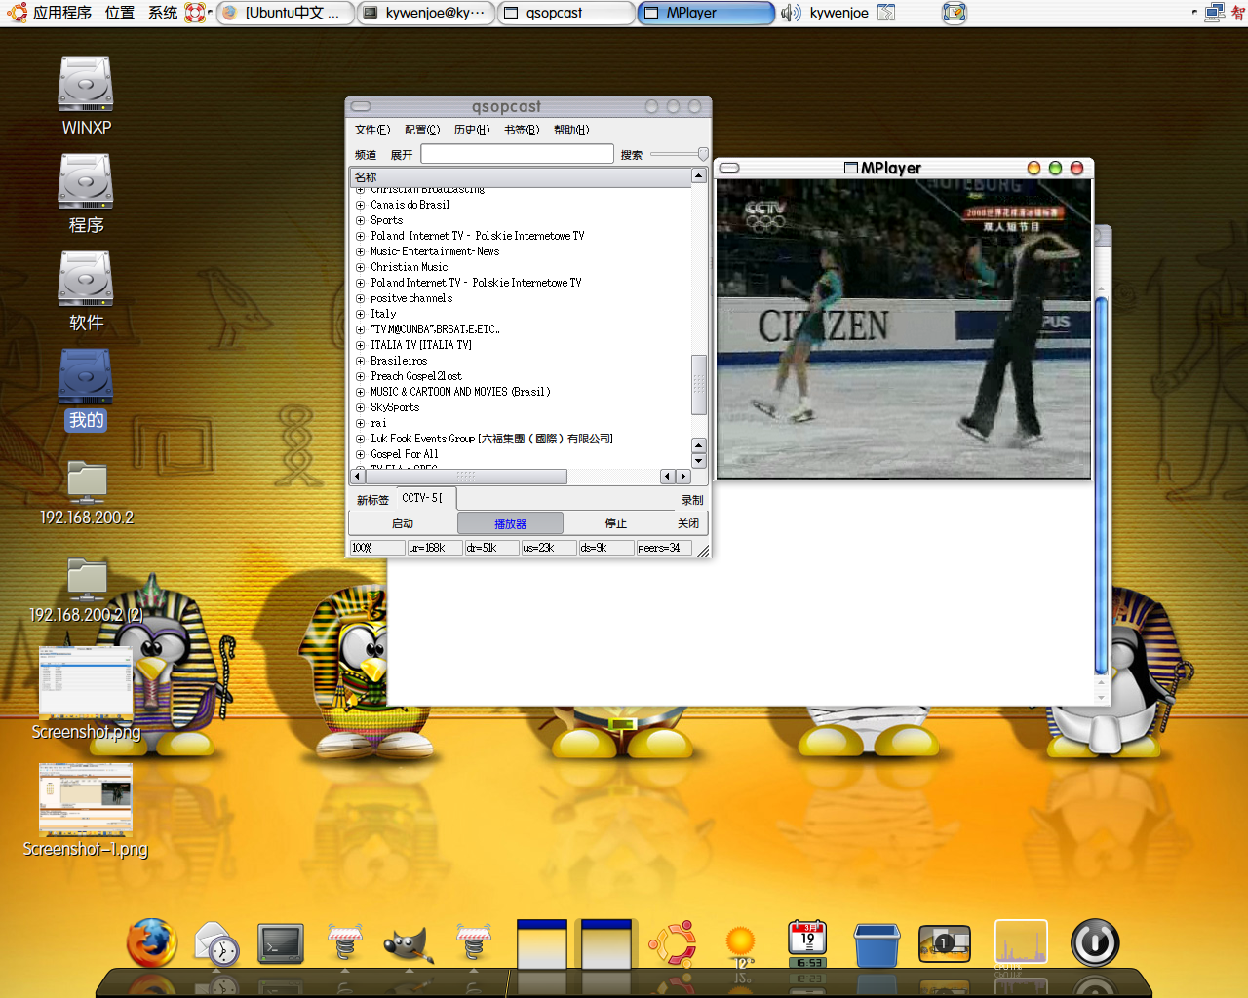Open the mail and clock dock icon
Screen dimensions: 1248x998
coord(216,943)
